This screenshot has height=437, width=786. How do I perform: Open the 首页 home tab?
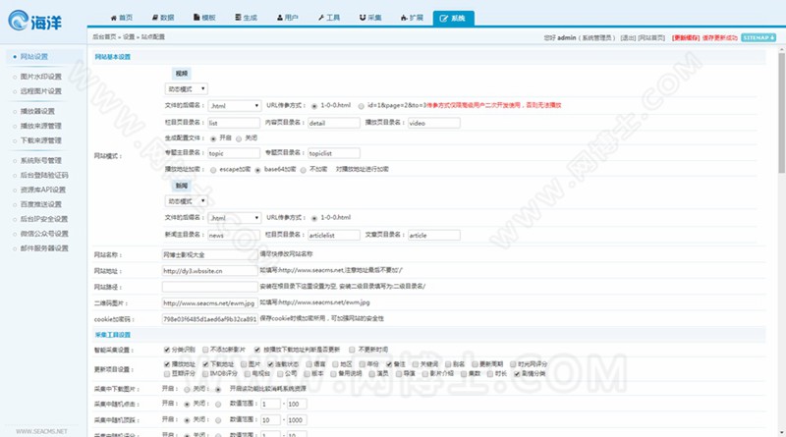(121, 18)
